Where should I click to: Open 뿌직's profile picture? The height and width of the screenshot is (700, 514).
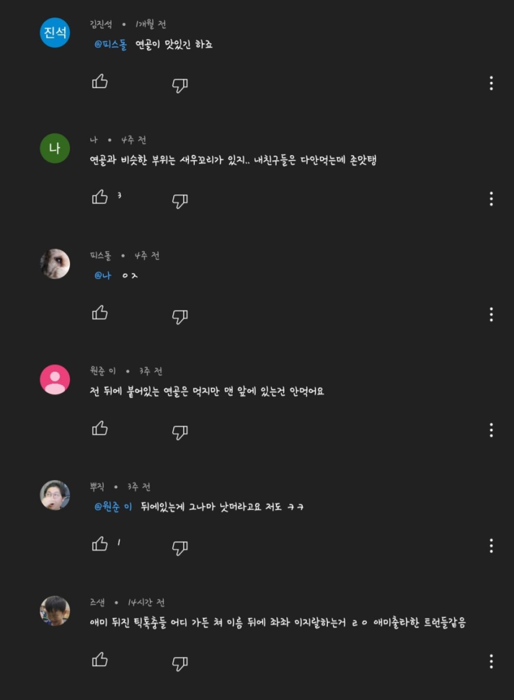point(55,495)
